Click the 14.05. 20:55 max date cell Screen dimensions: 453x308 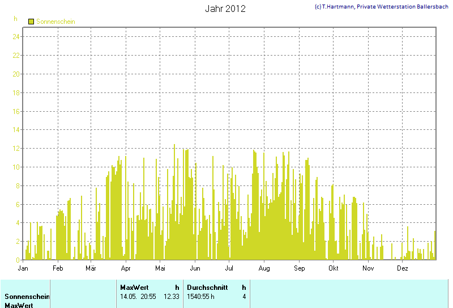click(x=138, y=297)
